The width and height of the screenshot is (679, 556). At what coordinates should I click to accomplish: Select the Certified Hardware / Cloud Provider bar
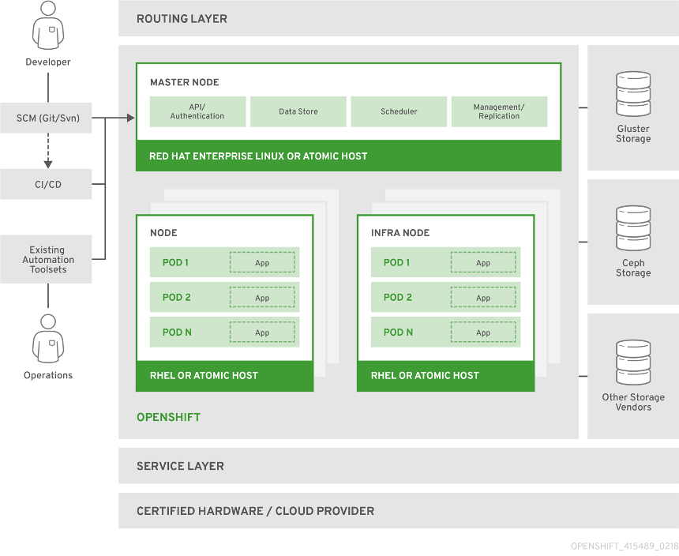398,511
